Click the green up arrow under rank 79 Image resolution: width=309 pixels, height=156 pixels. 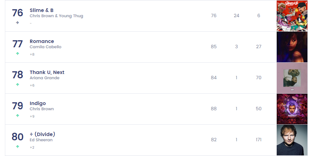coord(18,115)
